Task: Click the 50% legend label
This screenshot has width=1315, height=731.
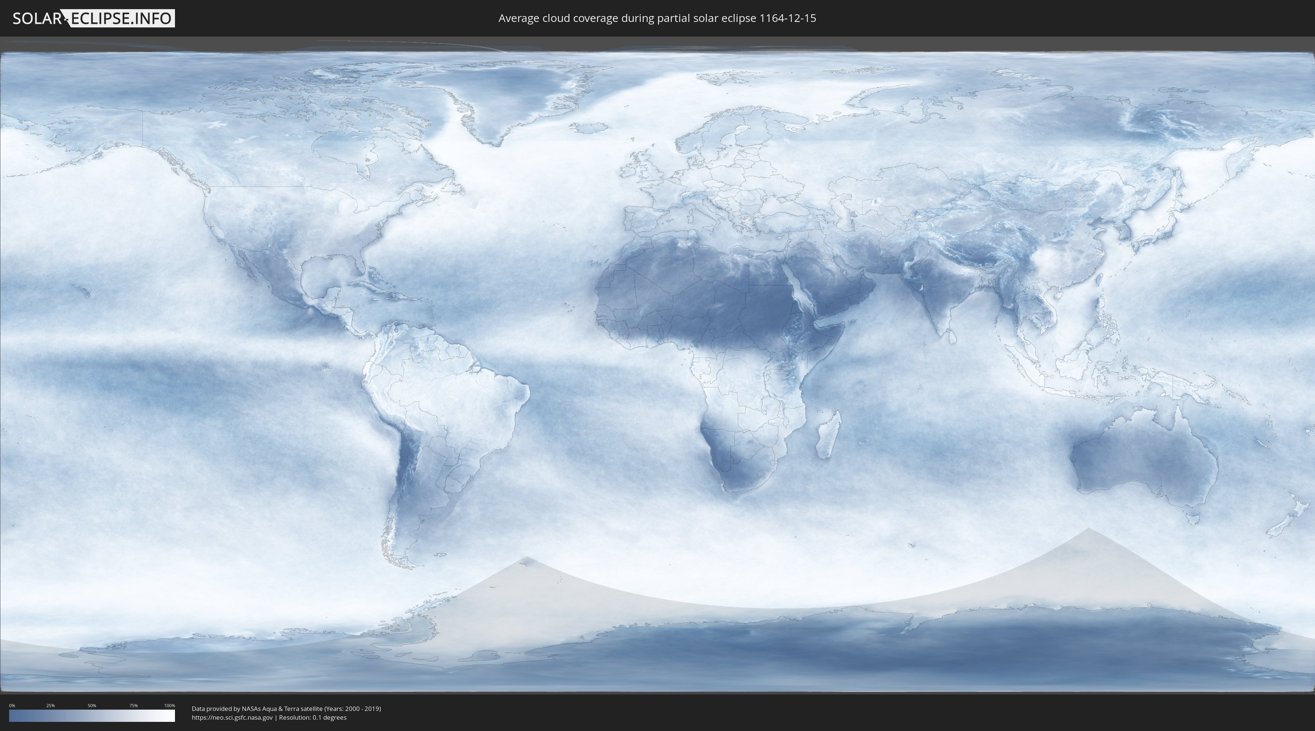Action: (92, 705)
